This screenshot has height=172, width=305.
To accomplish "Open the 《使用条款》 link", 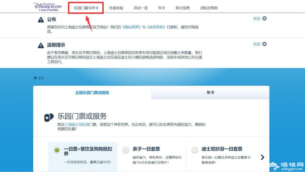I will click(156, 27).
